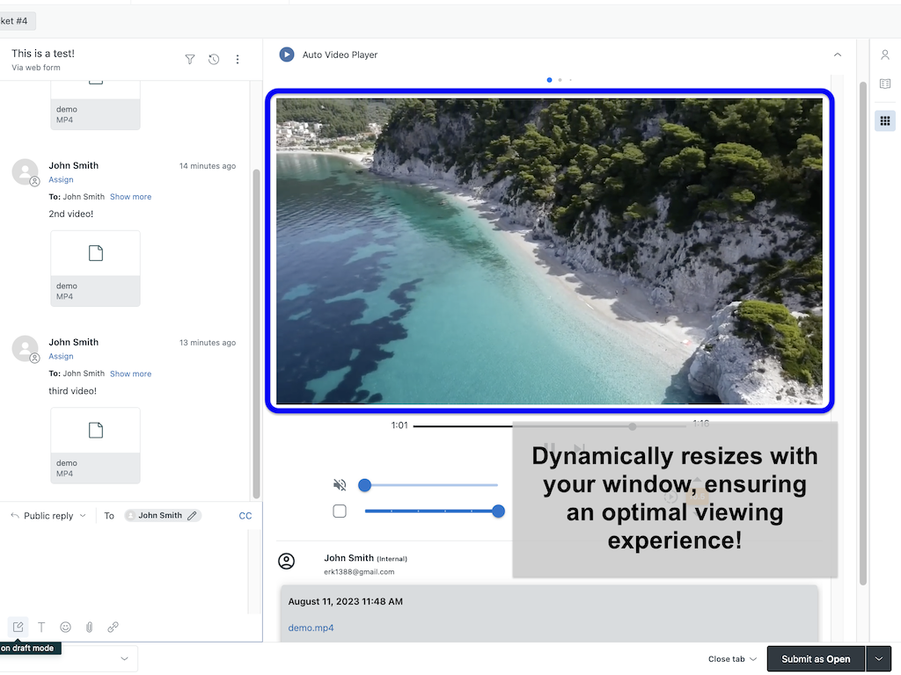Screen dimensions: 901x675
Task: Click the CC link in reply header
Action: coord(245,515)
